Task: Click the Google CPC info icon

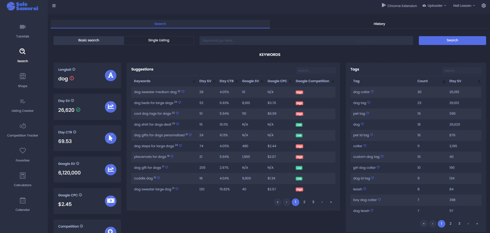Action: (80, 195)
